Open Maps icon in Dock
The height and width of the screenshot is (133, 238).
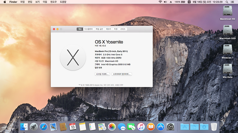102,127
